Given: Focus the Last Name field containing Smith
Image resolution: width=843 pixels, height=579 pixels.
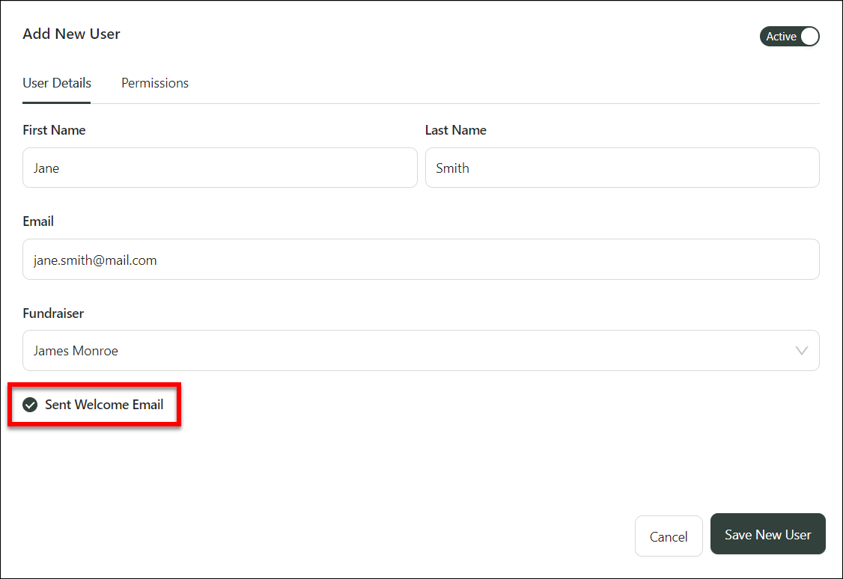Looking at the screenshot, I should [x=621, y=168].
